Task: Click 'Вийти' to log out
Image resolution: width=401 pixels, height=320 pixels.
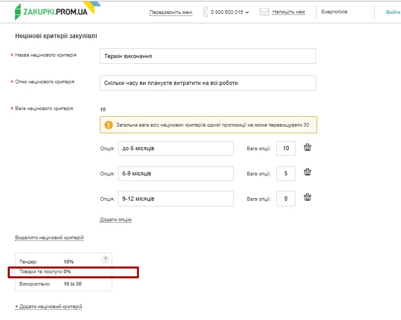Action: click(x=393, y=12)
